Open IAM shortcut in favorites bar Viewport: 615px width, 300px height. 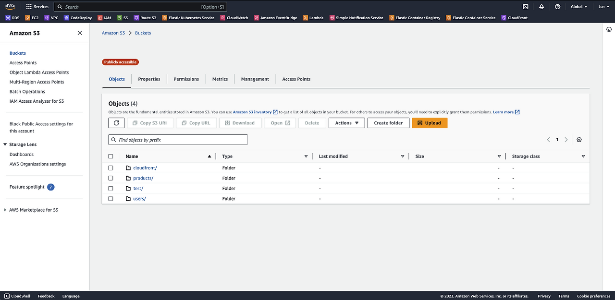104,18
